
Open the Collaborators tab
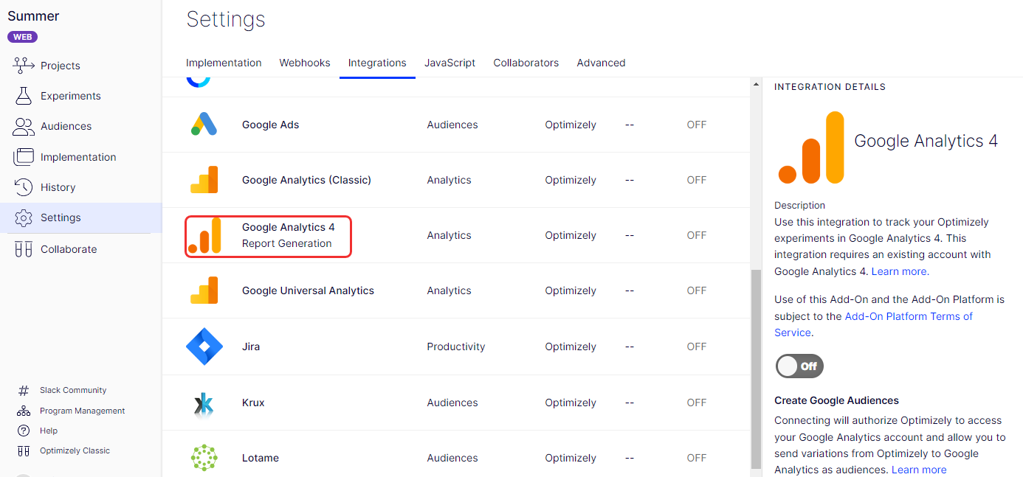[x=526, y=63]
